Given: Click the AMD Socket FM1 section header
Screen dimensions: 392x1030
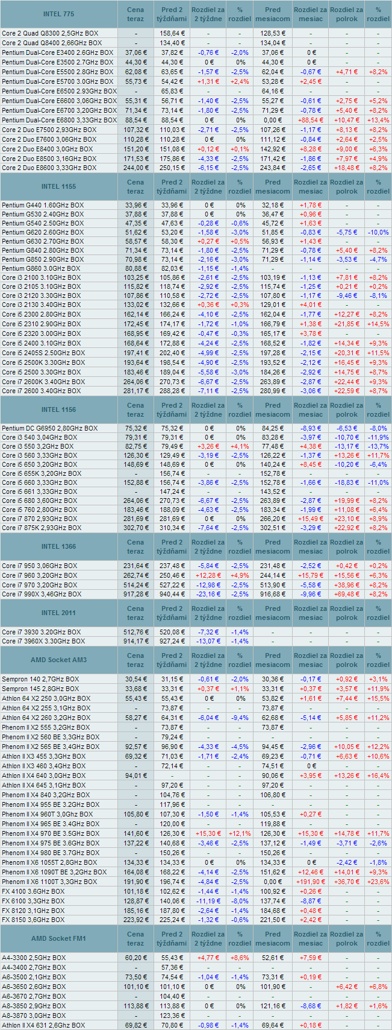Looking at the screenshot, I should pyautogui.click(x=59, y=938).
